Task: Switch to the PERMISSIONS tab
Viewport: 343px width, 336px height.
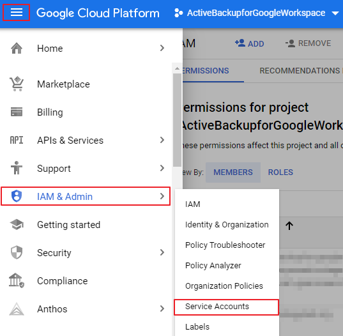Action: pyautogui.click(x=206, y=71)
